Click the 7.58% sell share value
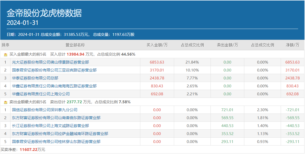 (124, 102)
